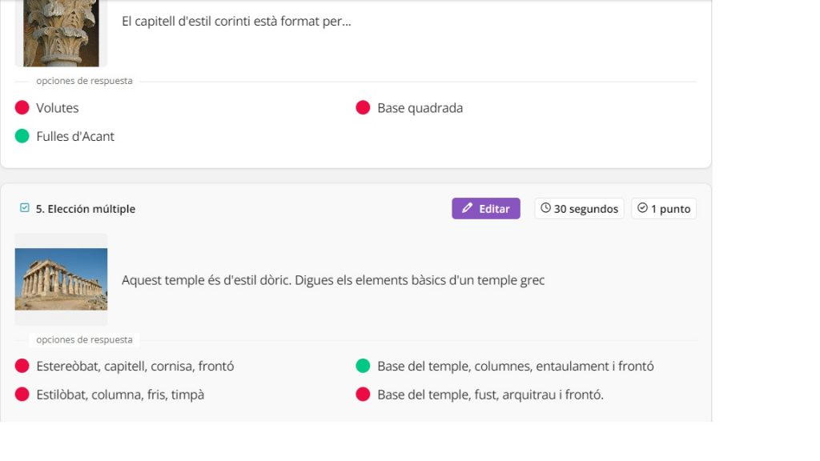Click the question text 'Aquest temple és d'estil dòric'
The width and height of the screenshot is (820, 461).
[x=332, y=280]
